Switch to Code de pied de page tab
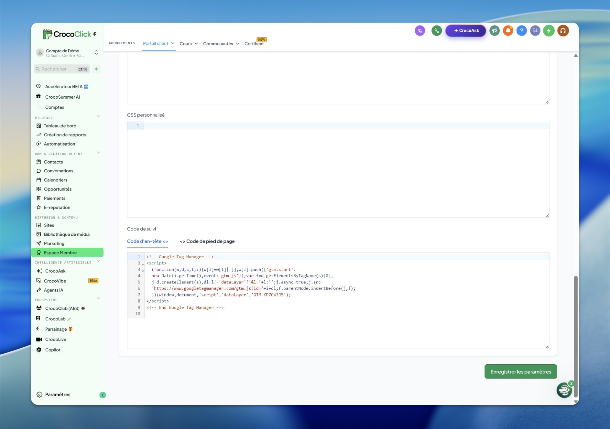610x429 pixels. pos(207,241)
